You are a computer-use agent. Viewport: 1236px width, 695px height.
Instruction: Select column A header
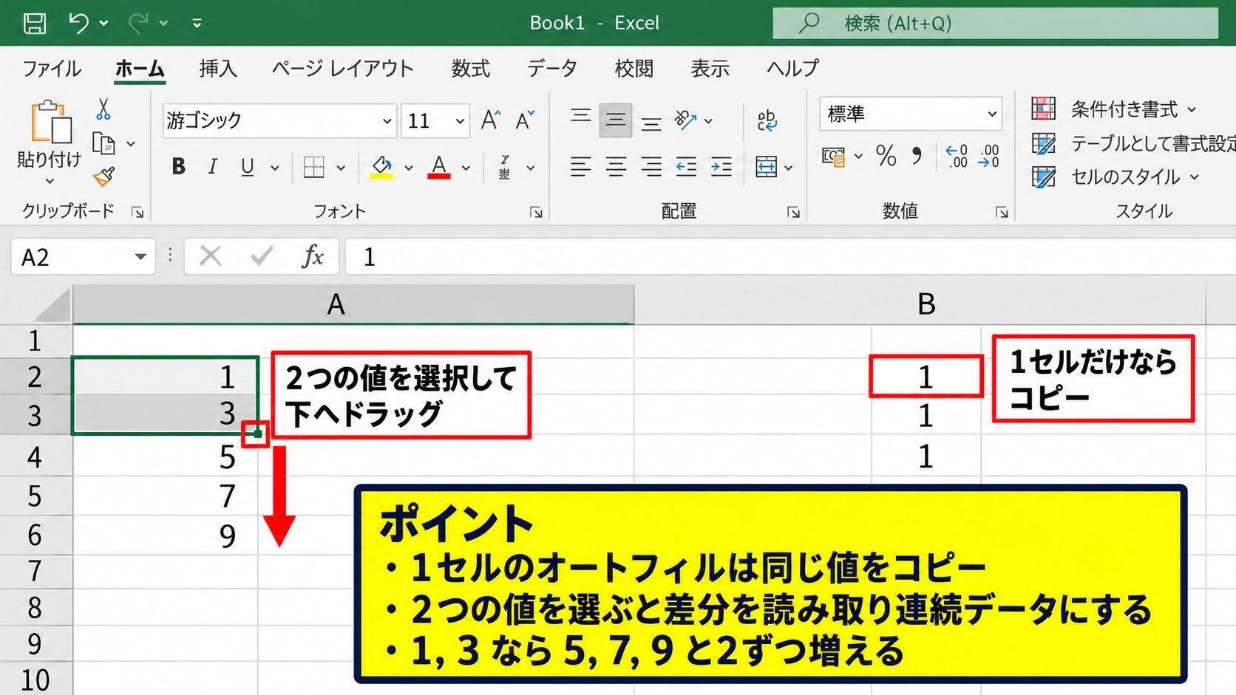pos(353,304)
